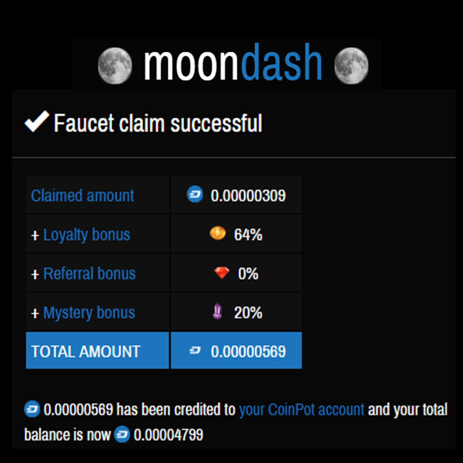
Task: Open the Loyalty bonus link
Action: coord(87,235)
